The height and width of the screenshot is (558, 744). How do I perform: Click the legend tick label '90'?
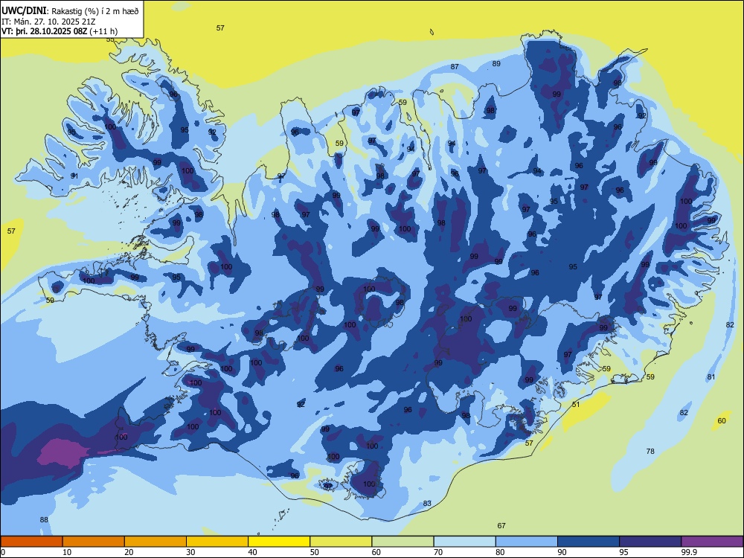point(562,552)
